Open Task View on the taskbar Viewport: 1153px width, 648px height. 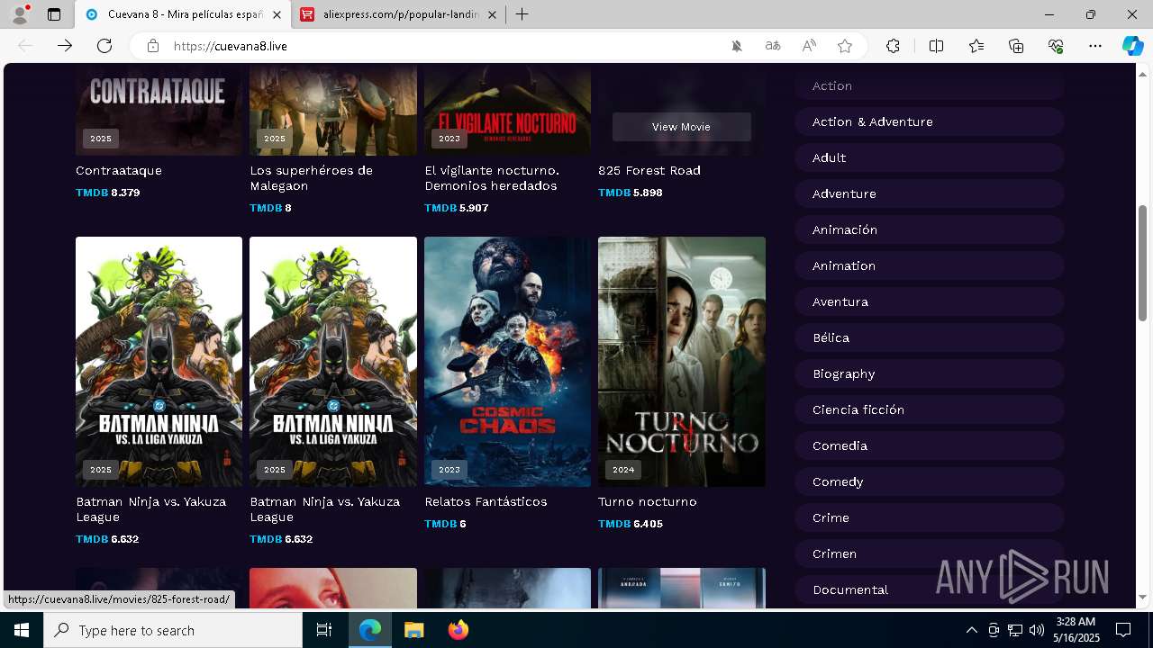pyautogui.click(x=324, y=630)
